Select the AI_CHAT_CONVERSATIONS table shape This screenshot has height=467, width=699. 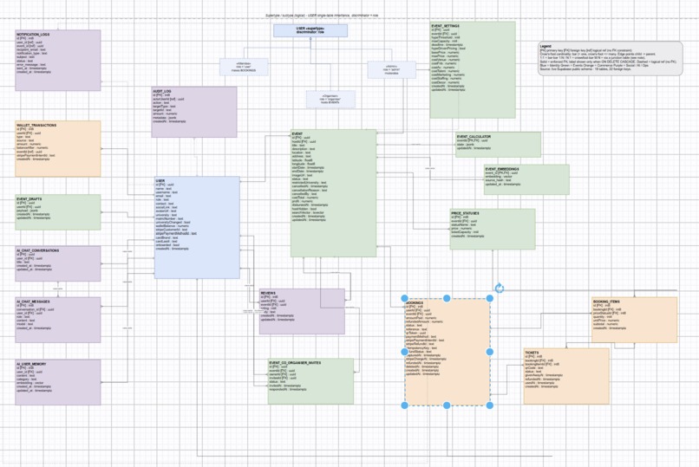[58, 264]
